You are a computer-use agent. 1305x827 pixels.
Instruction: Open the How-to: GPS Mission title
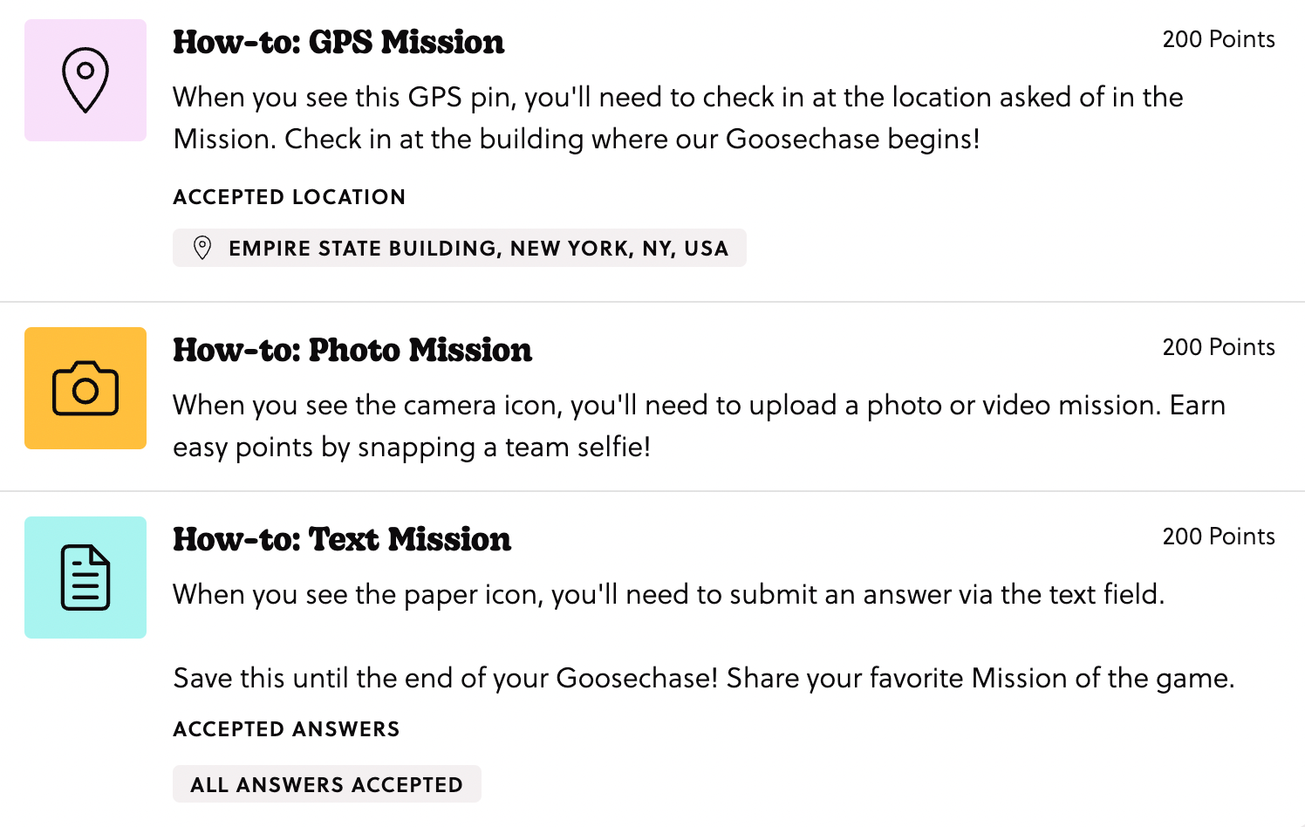tap(338, 42)
